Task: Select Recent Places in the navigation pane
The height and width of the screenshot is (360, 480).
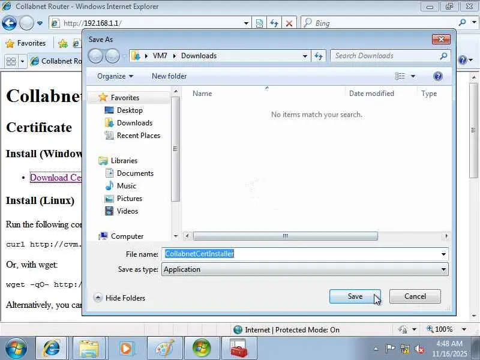Action: [x=139, y=136]
